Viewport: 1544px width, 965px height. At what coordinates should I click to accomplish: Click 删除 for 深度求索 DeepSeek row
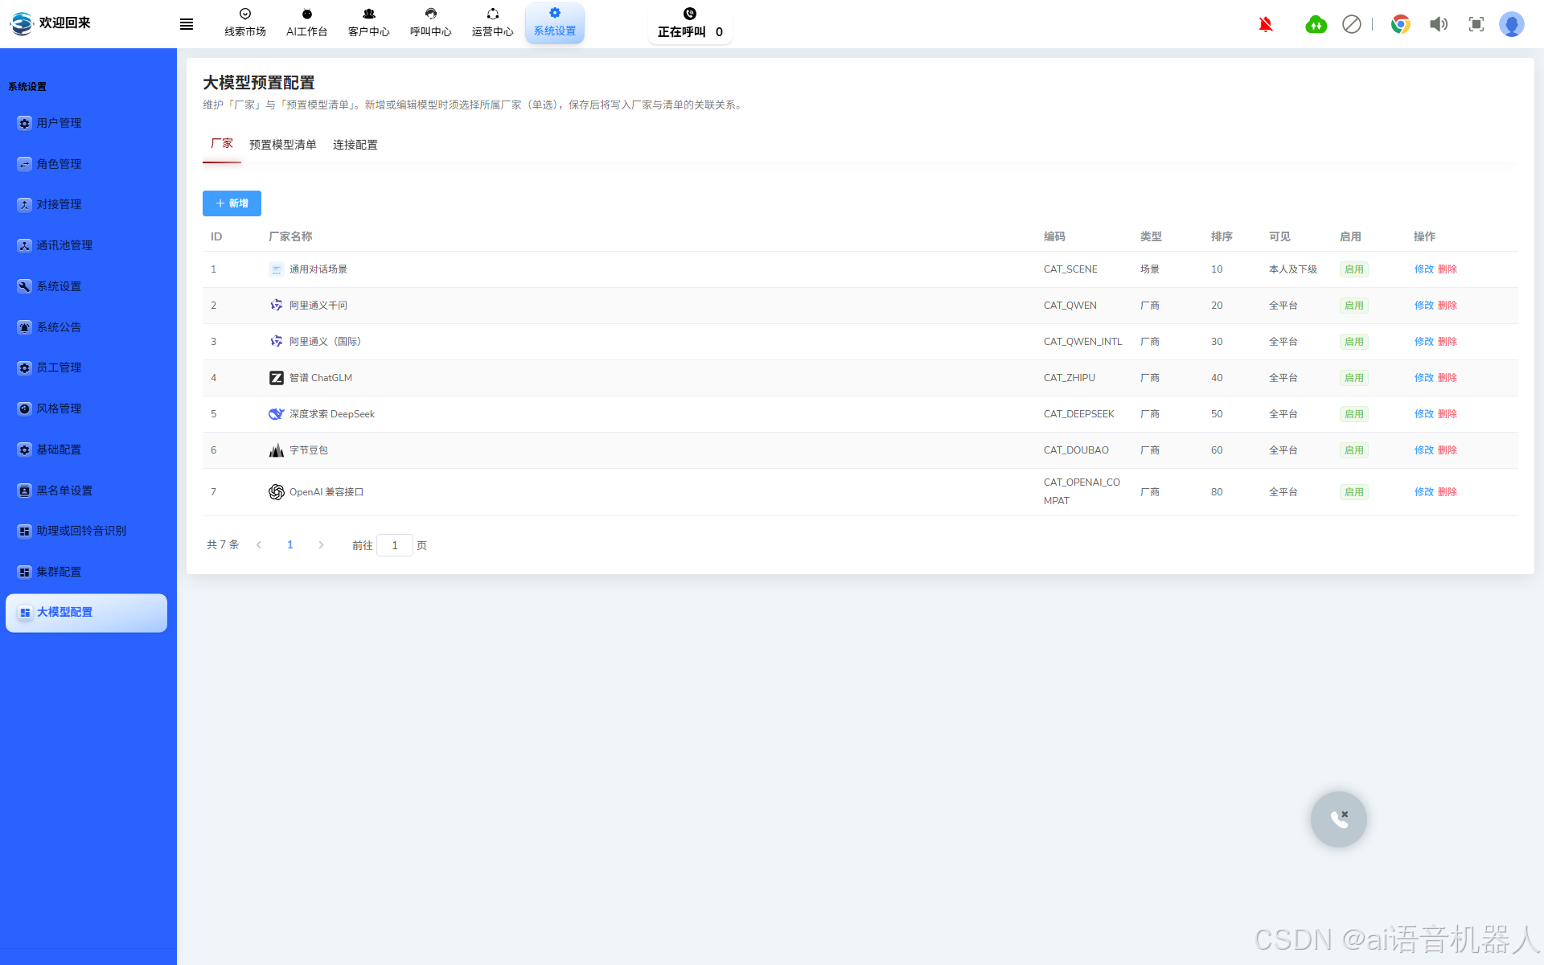[x=1447, y=414]
